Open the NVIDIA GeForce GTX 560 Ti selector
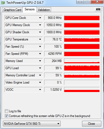This screenshot has height=129, width=104. 32,124
